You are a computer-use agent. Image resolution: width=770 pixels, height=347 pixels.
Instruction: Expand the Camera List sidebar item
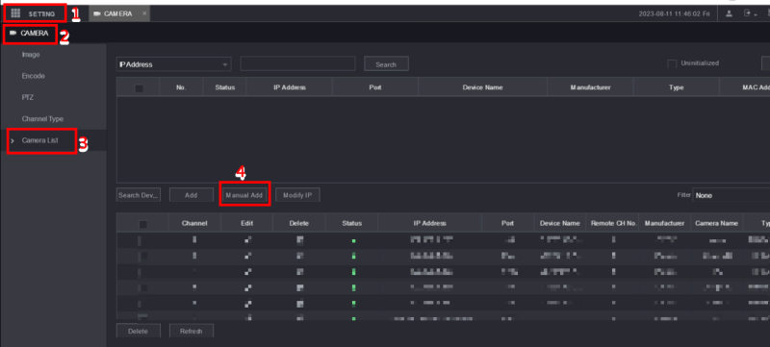(40, 140)
